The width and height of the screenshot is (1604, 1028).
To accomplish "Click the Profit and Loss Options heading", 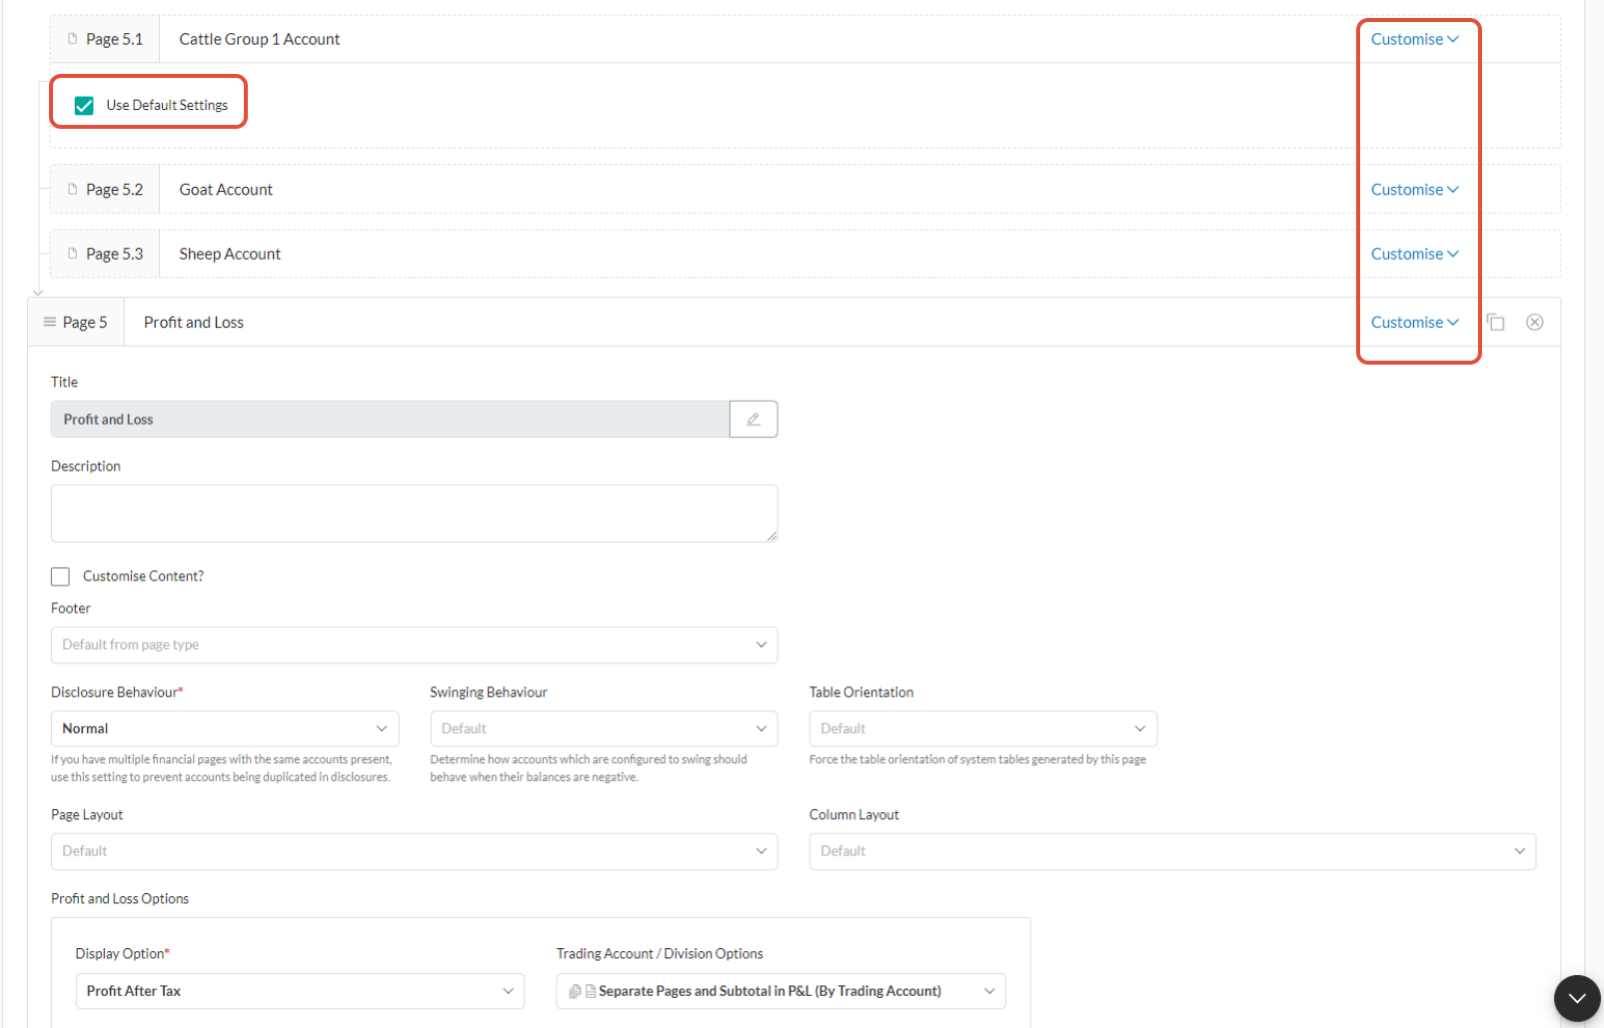I will pos(120,898).
